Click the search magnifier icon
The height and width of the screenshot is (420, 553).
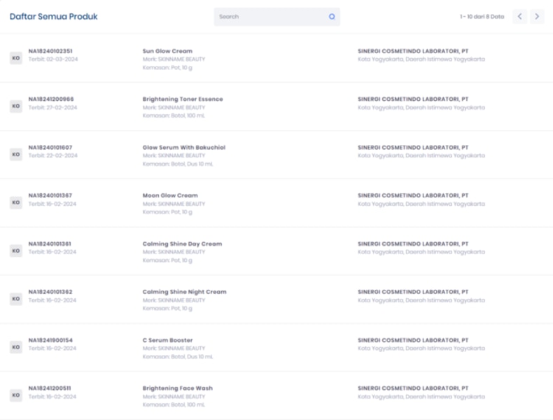[332, 17]
